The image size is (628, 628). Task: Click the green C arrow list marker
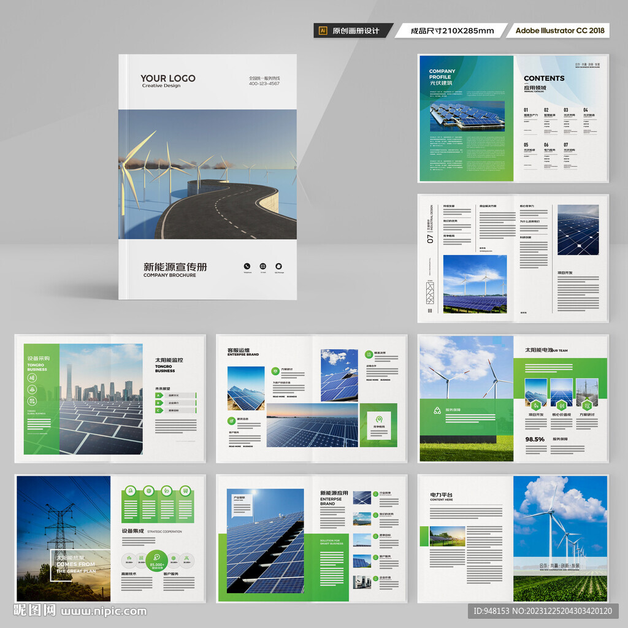point(159,410)
